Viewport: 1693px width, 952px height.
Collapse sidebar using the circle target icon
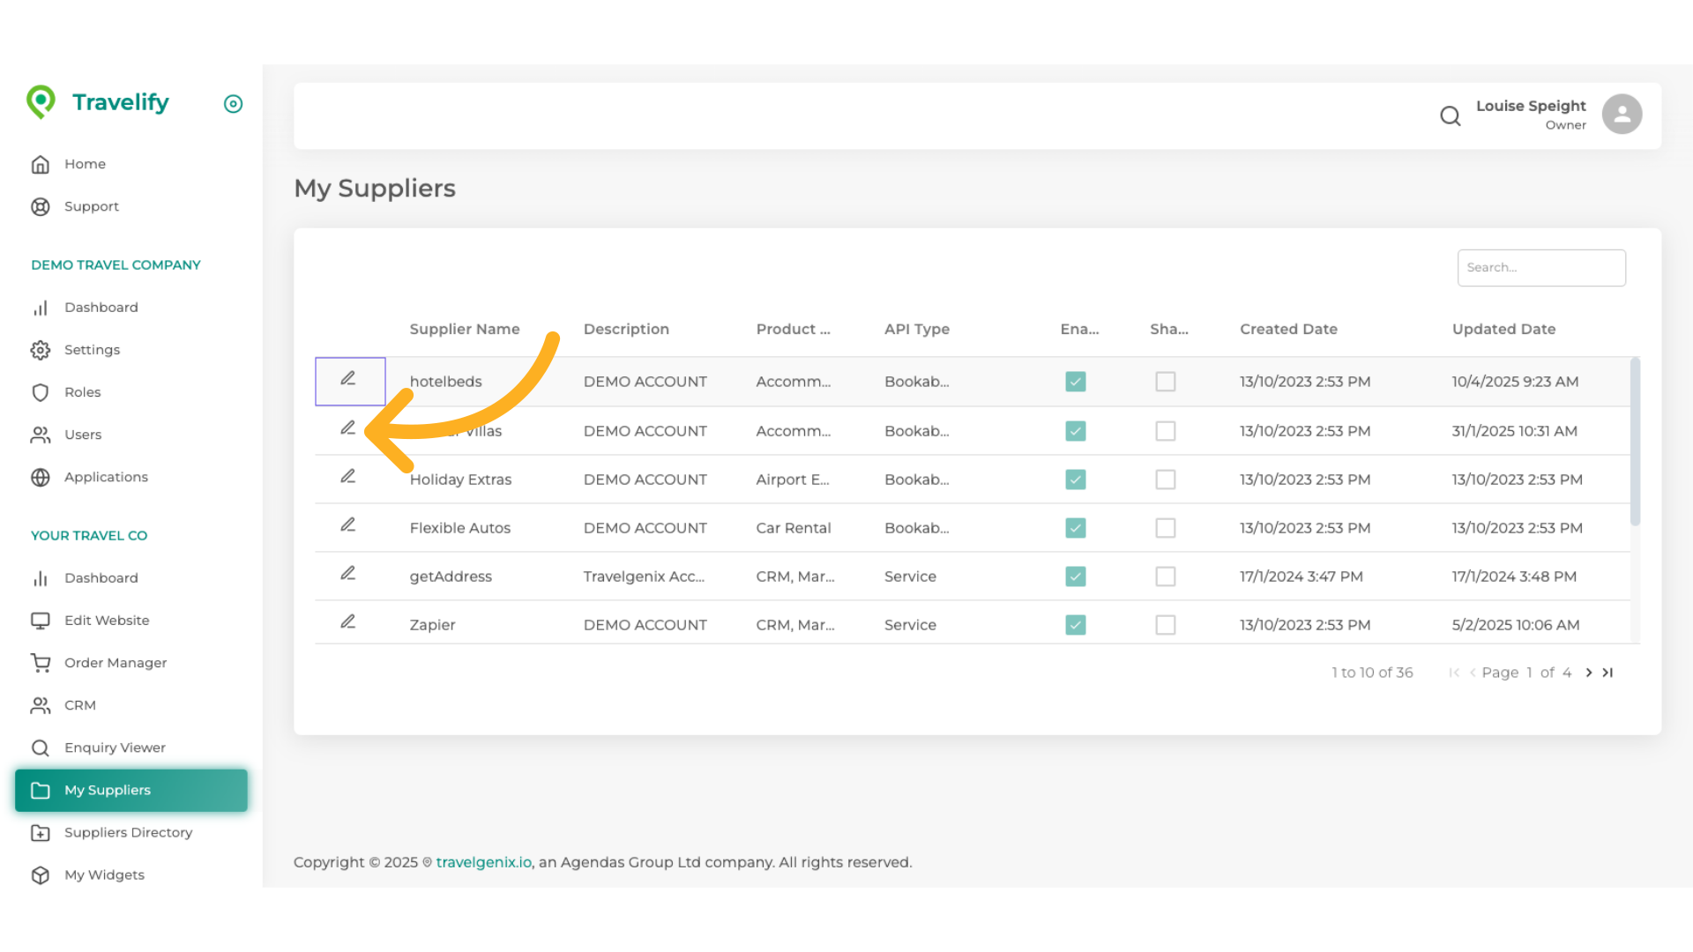point(233,104)
